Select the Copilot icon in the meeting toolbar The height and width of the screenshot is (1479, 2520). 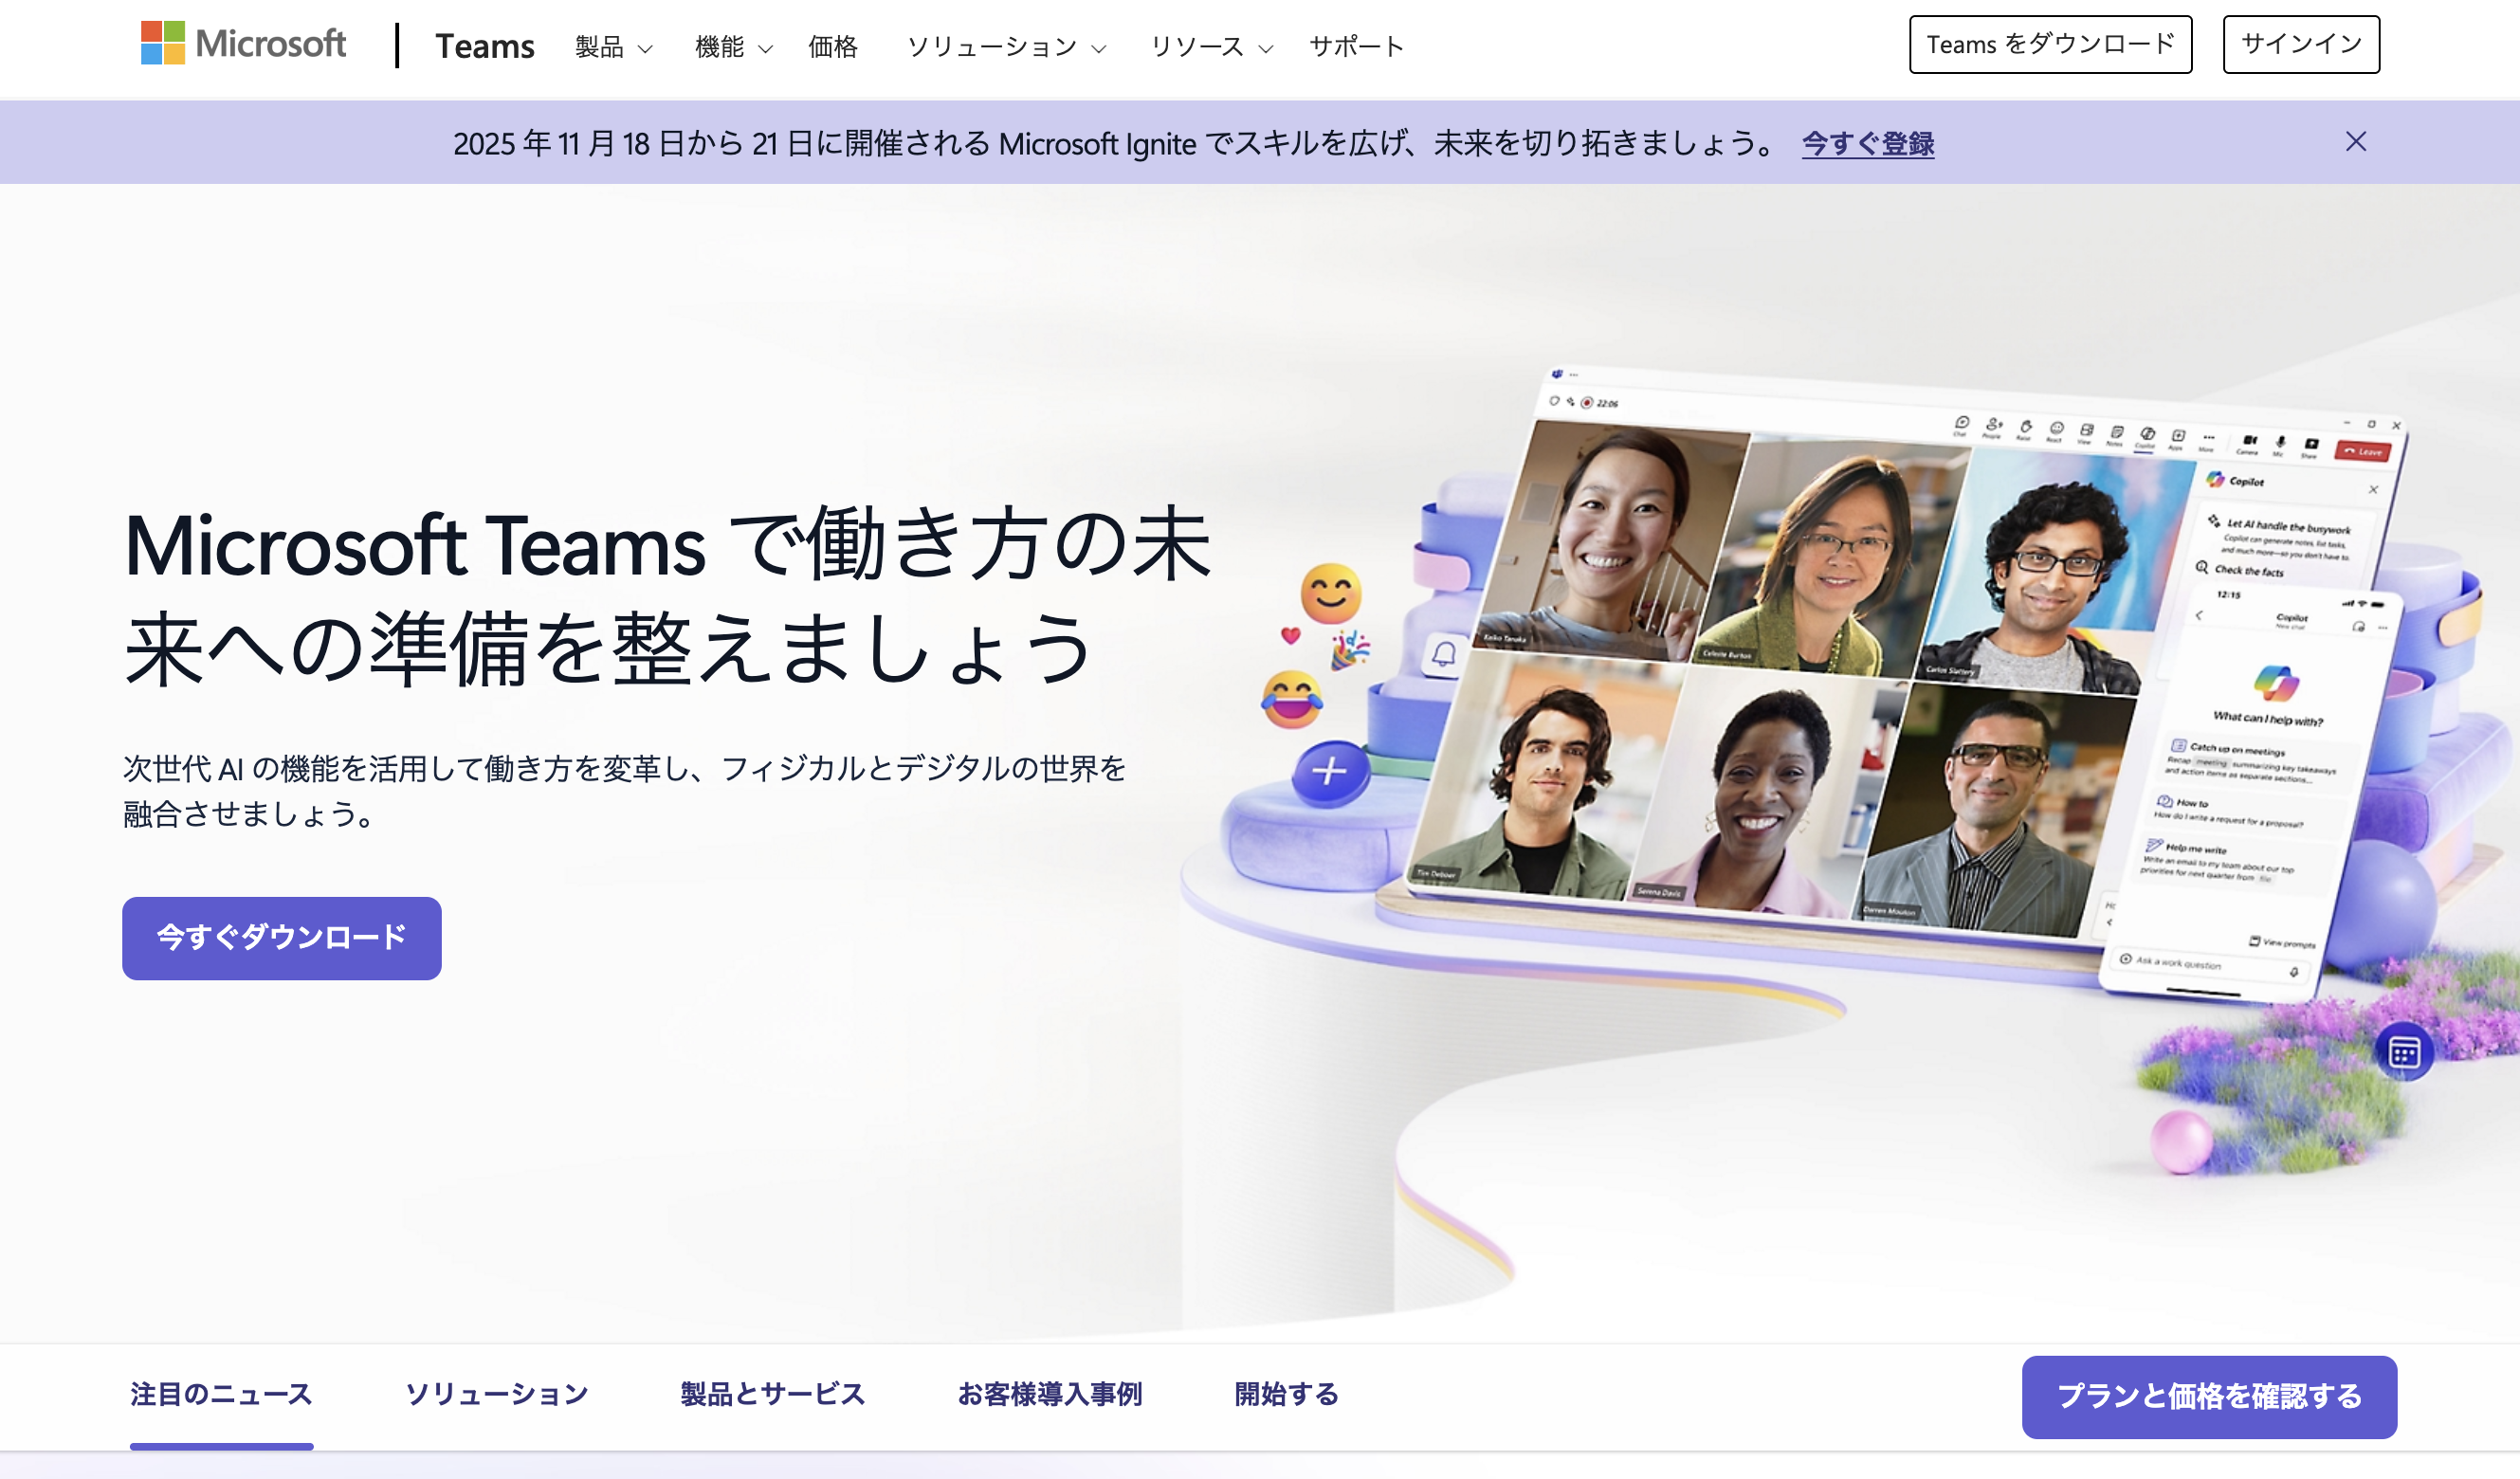(2148, 435)
